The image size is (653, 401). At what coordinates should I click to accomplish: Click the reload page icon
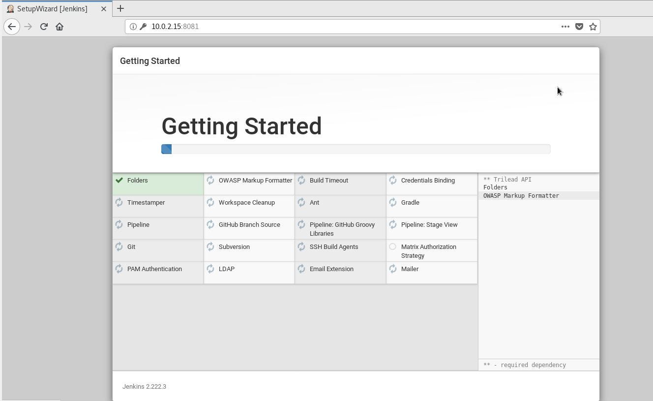point(44,27)
